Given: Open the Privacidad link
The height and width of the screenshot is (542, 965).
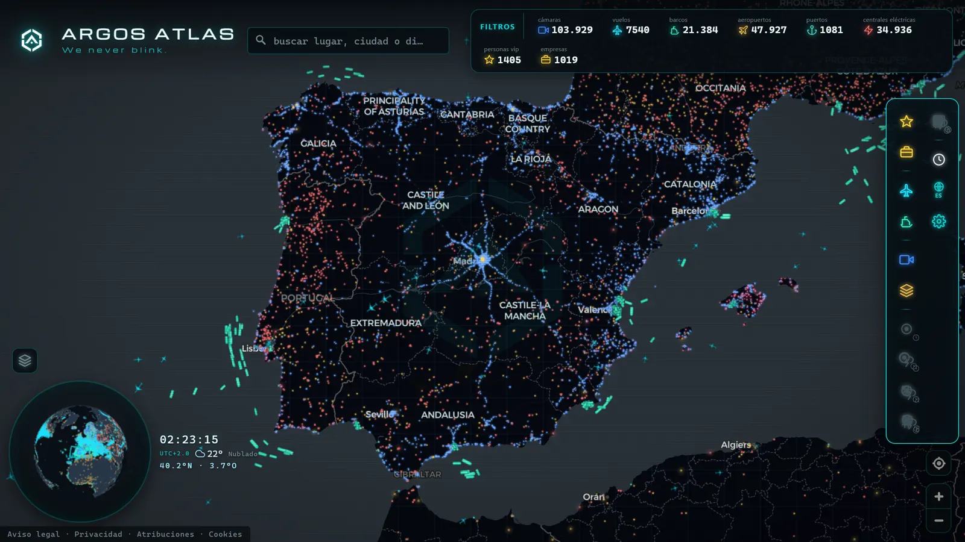Looking at the screenshot, I should coord(98,534).
